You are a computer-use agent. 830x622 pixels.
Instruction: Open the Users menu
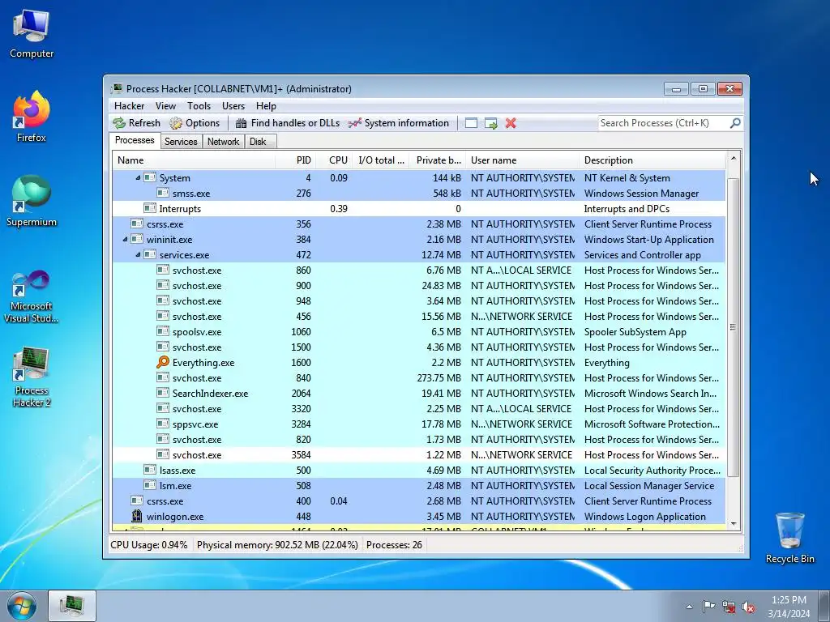tap(233, 106)
